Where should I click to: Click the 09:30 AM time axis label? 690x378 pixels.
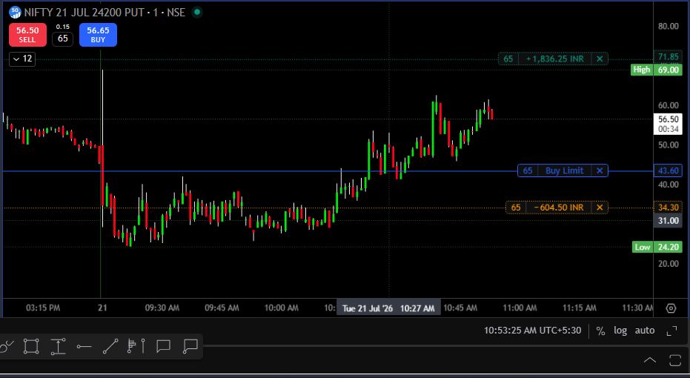coord(162,308)
